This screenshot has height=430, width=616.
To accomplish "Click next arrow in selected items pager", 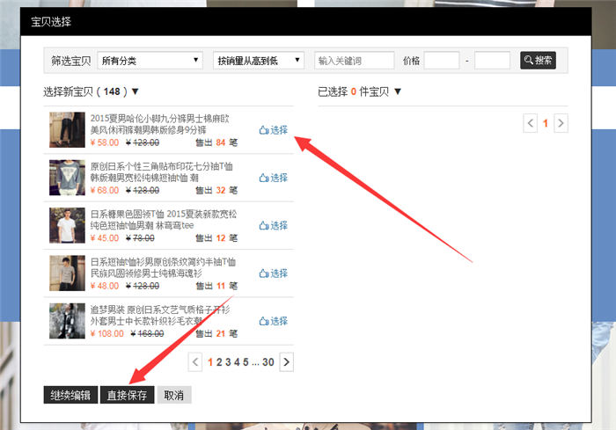I will point(561,123).
